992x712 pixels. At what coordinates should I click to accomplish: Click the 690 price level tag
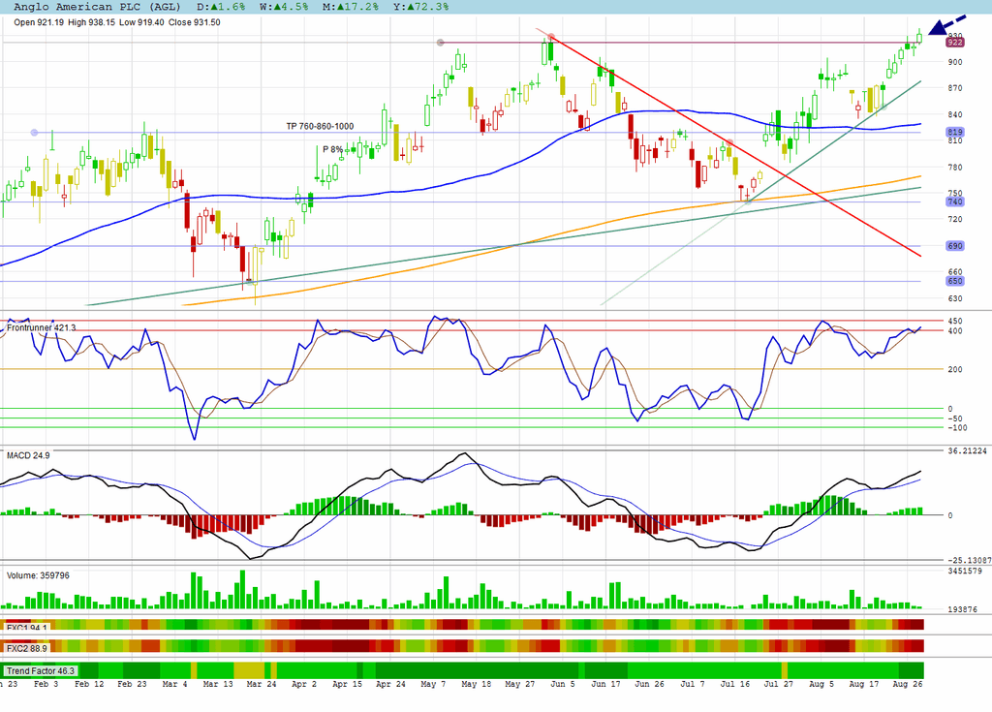(954, 245)
